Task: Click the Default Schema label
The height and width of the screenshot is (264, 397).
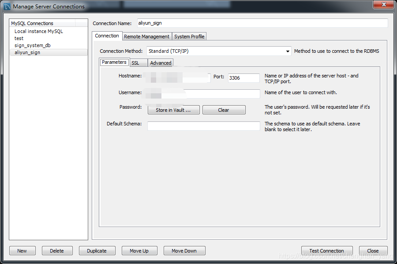Action: 124,124
